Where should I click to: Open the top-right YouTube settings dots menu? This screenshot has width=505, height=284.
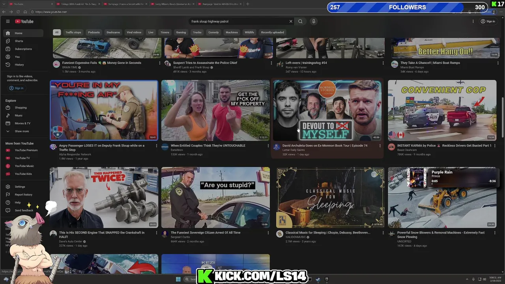[473, 21]
